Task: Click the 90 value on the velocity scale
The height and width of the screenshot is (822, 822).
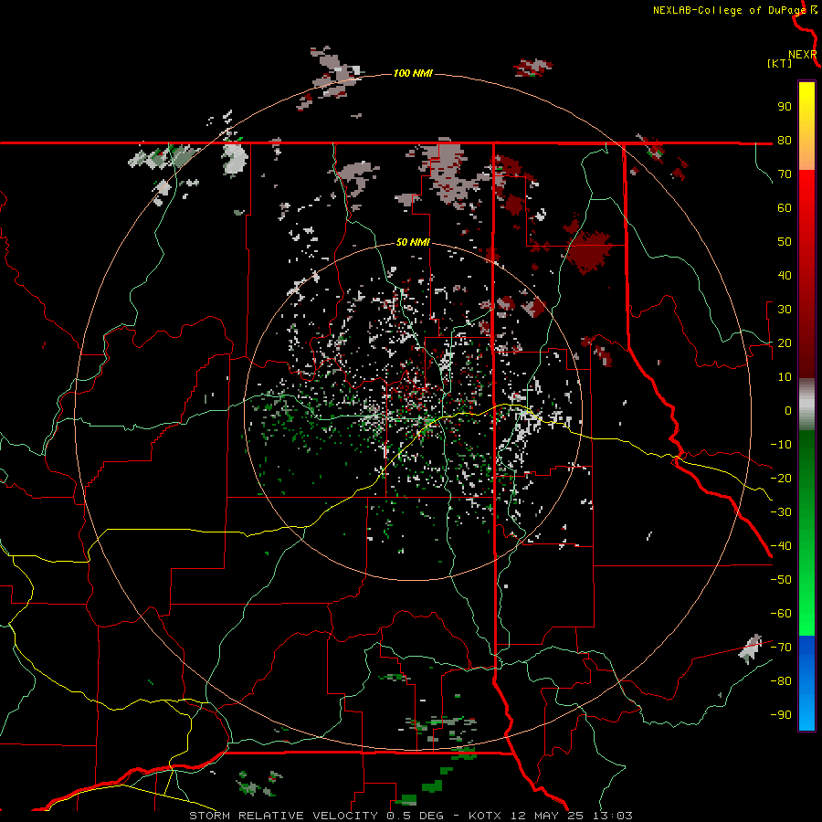Action: [x=785, y=107]
